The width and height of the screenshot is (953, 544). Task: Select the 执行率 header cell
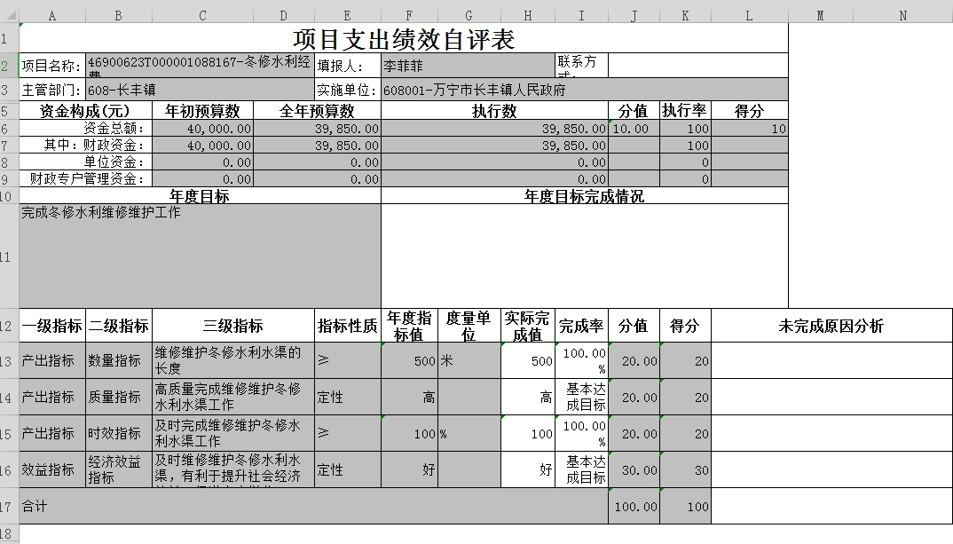coord(684,111)
